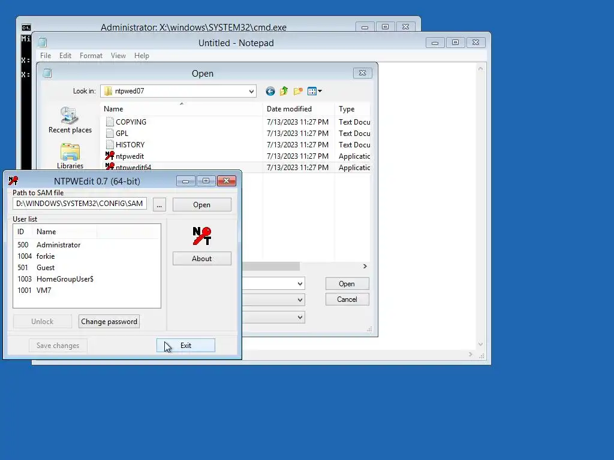Open the View Menu icon dropdown

[314, 92]
